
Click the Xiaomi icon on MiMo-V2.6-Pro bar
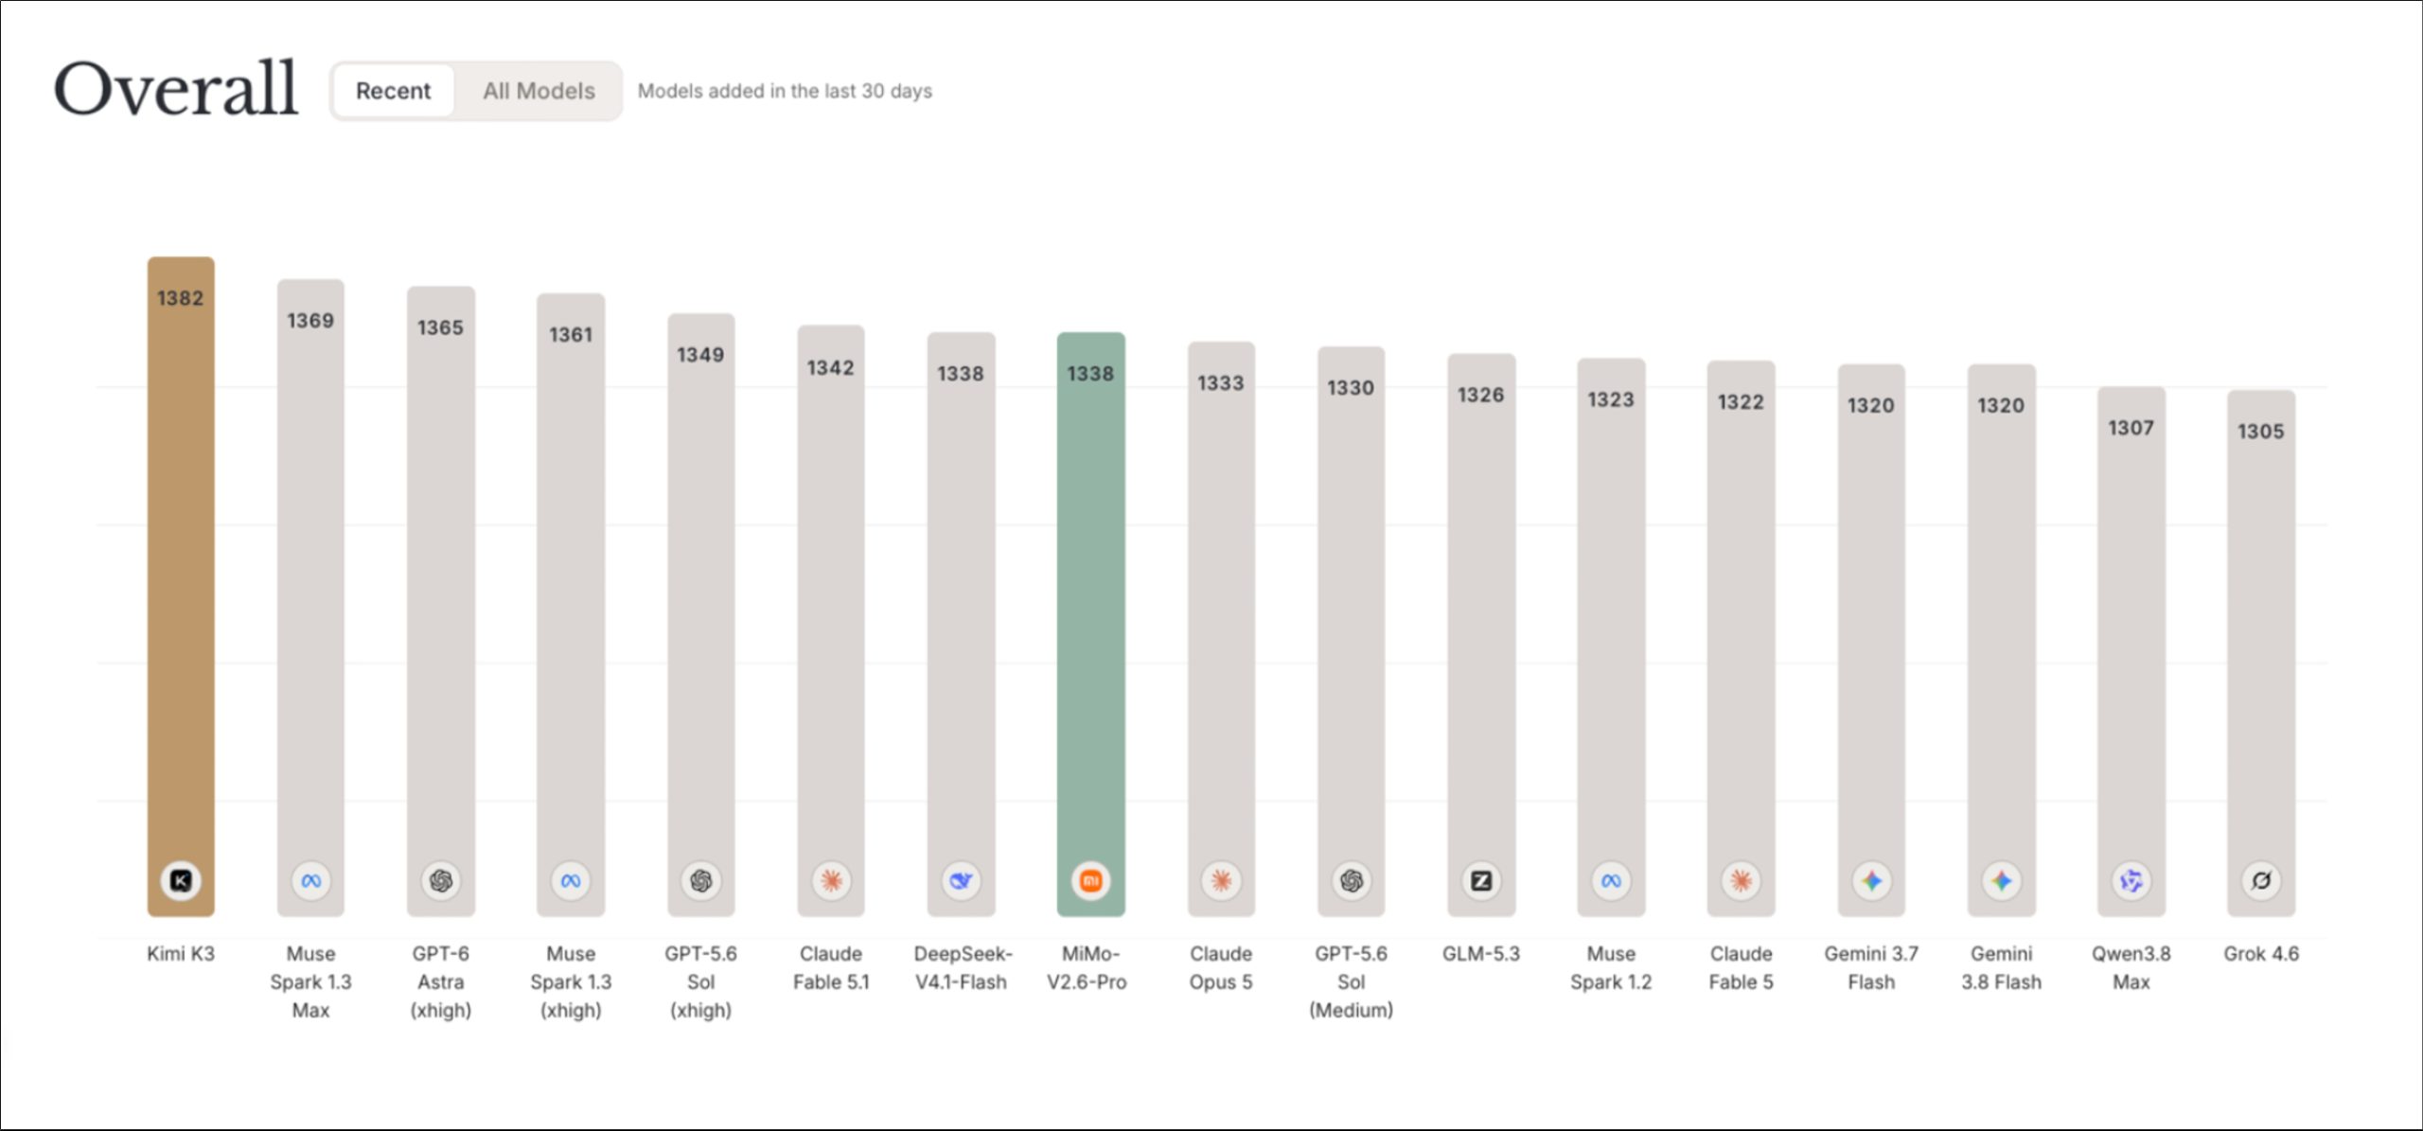pyautogui.click(x=1091, y=881)
